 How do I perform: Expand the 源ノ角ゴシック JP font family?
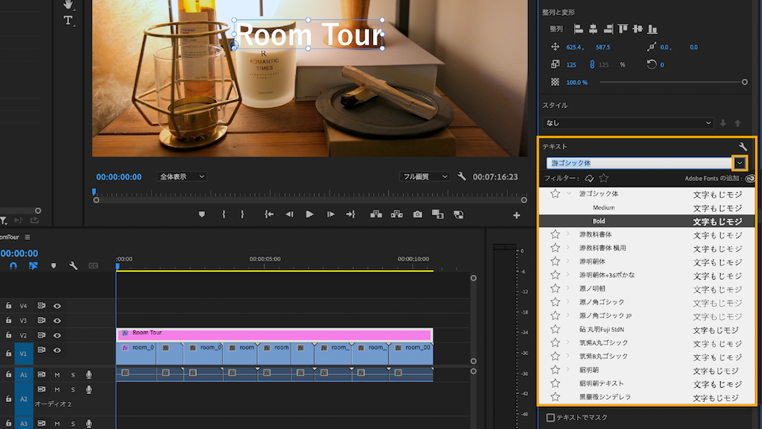pos(568,315)
